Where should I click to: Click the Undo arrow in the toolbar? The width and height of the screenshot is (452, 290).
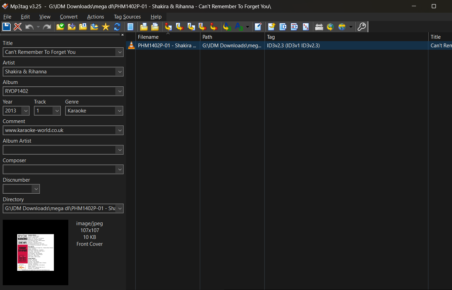click(x=30, y=27)
